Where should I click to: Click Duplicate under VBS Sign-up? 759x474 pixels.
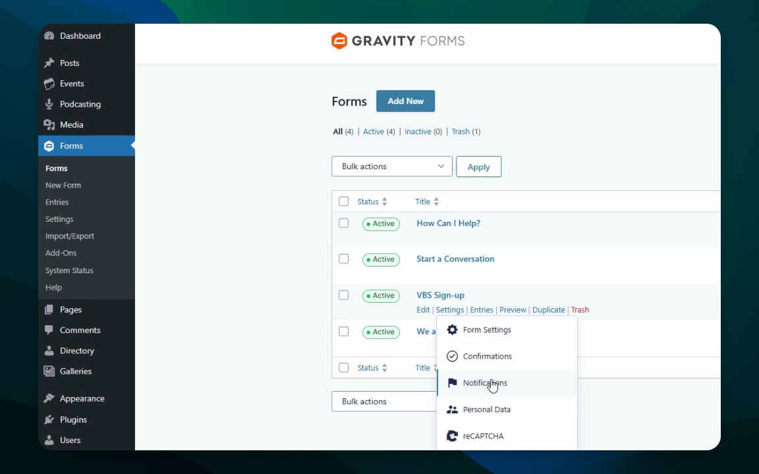[x=548, y=310]
